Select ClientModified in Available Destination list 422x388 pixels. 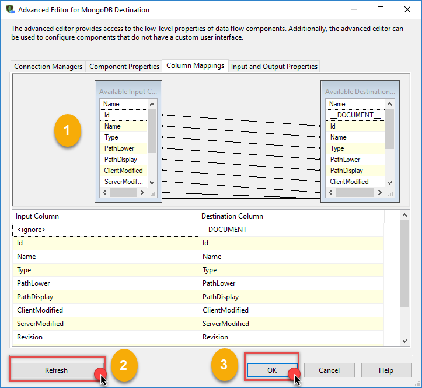(x=355, y=182)
